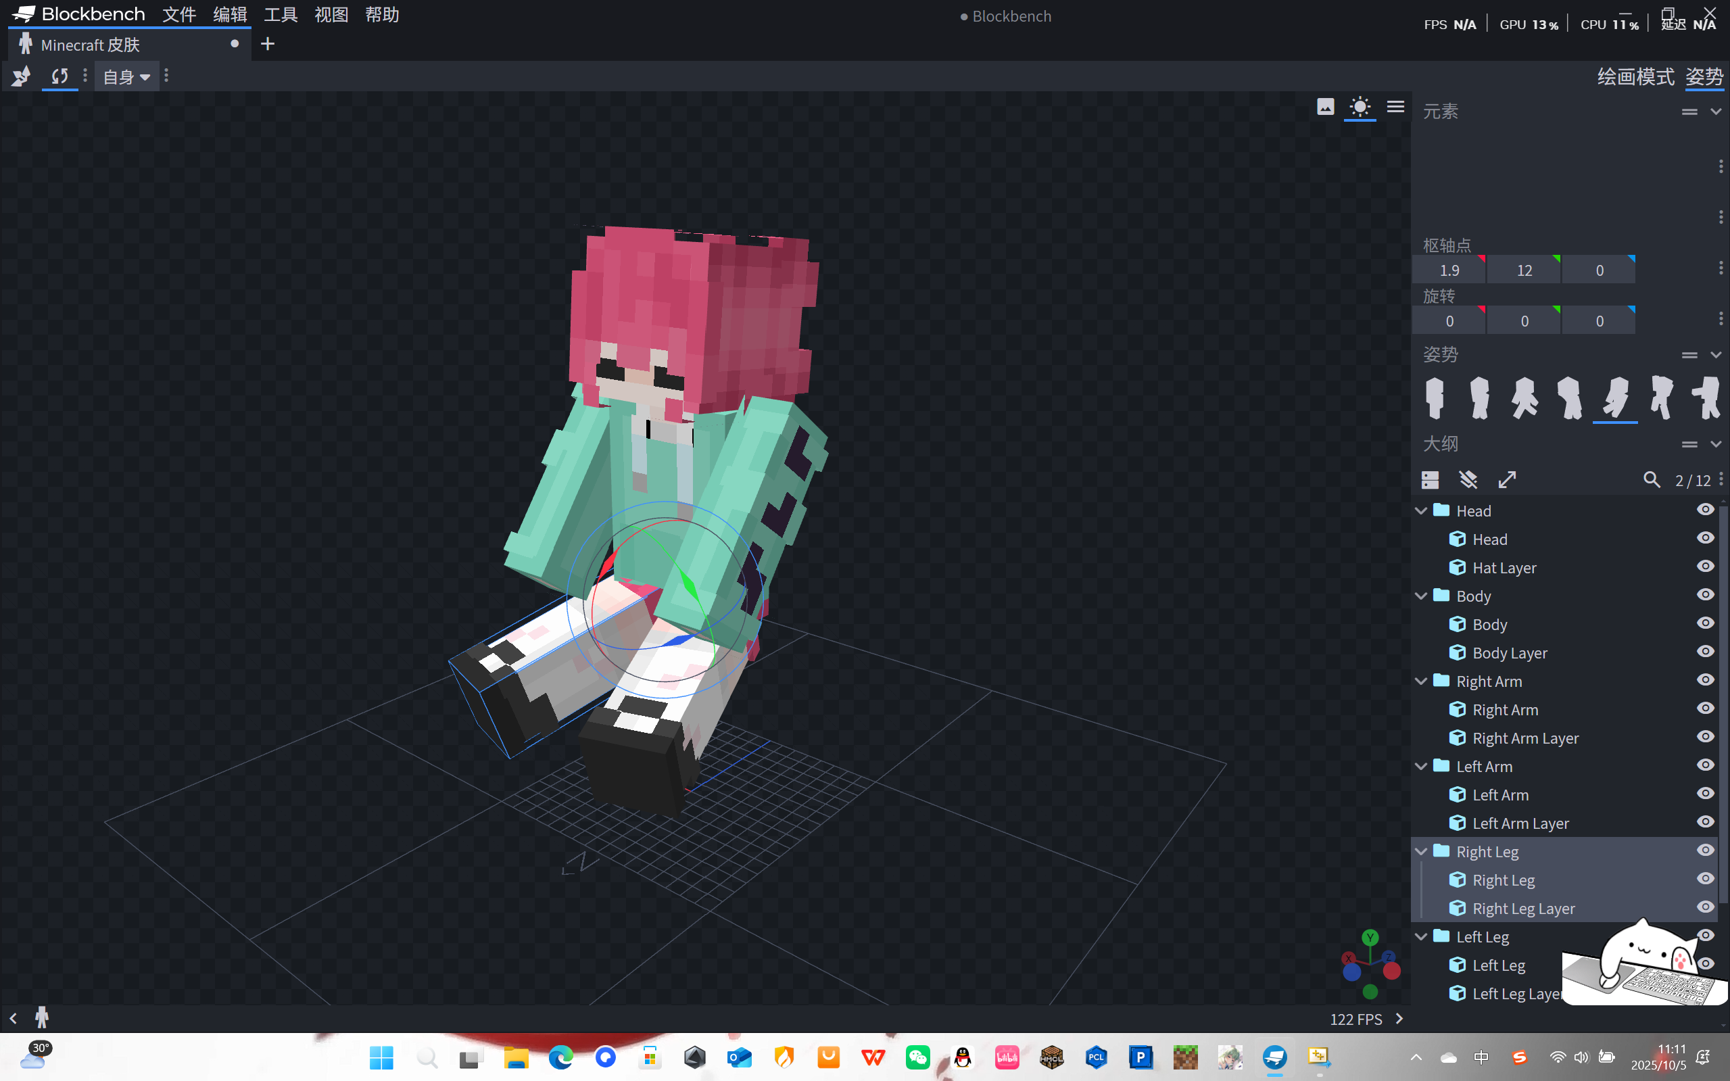Open the 自身 transform space dropdown
Viewport: 1730px width, 1081px height.
click(x=126, y=76)
